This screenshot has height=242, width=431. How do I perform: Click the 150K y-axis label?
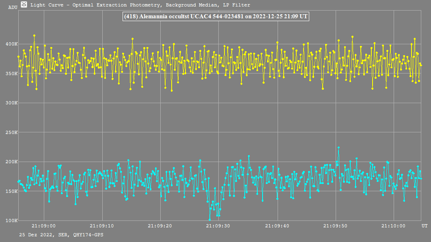(11, 191)
